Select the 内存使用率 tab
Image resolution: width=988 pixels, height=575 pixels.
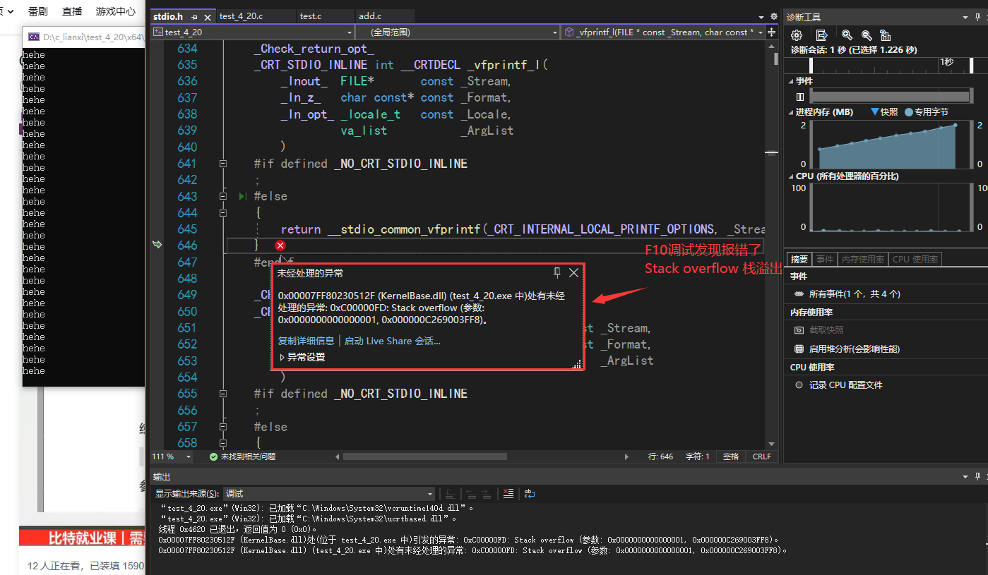[x=862, y=259]
